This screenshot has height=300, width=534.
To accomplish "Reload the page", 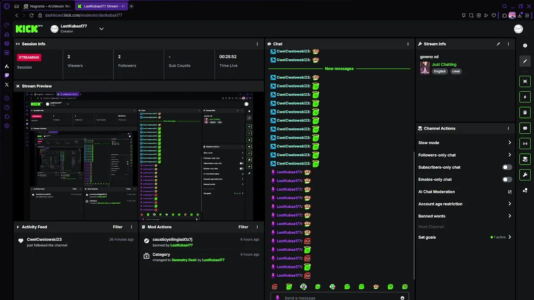I will (31, 15).
